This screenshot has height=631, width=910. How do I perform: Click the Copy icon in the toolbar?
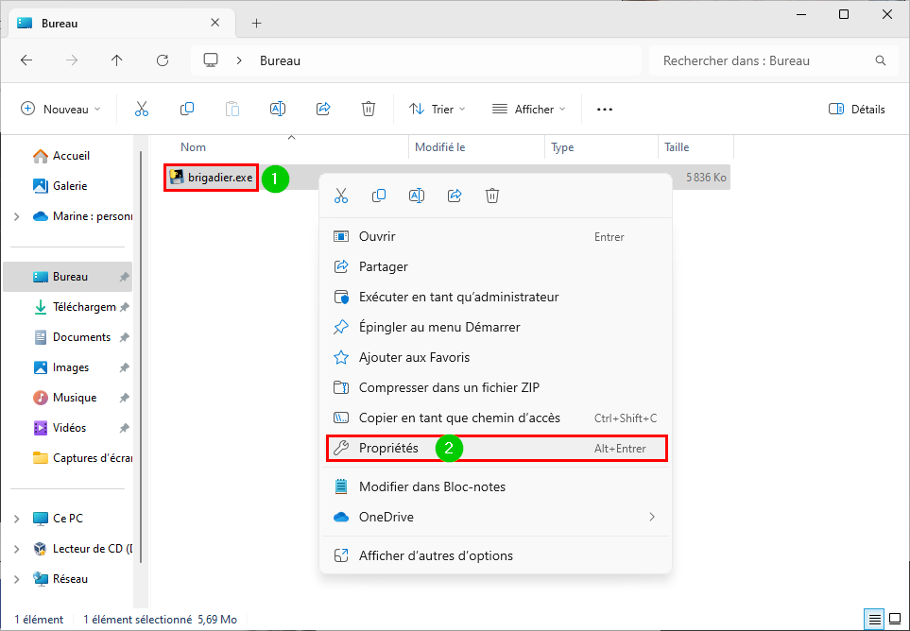(187, 109)
